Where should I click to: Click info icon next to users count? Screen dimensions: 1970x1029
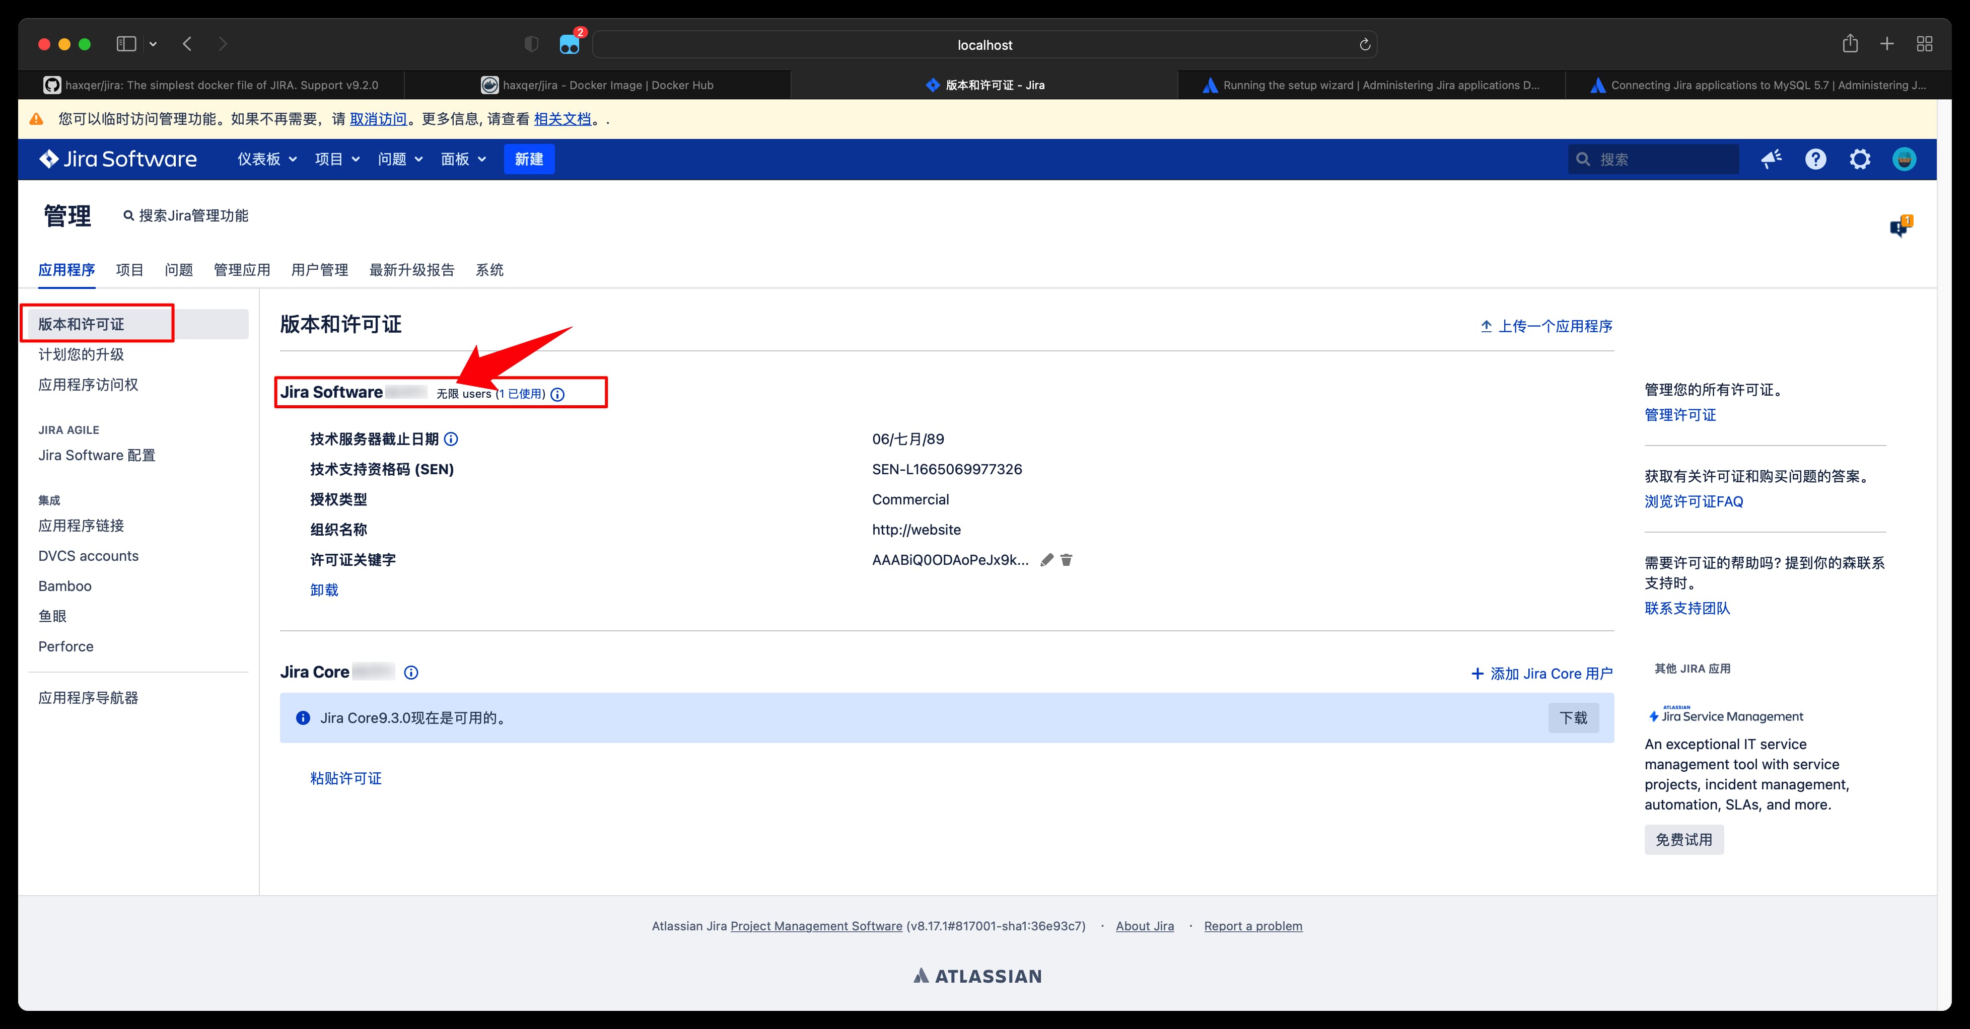click(x=557, y=395)
